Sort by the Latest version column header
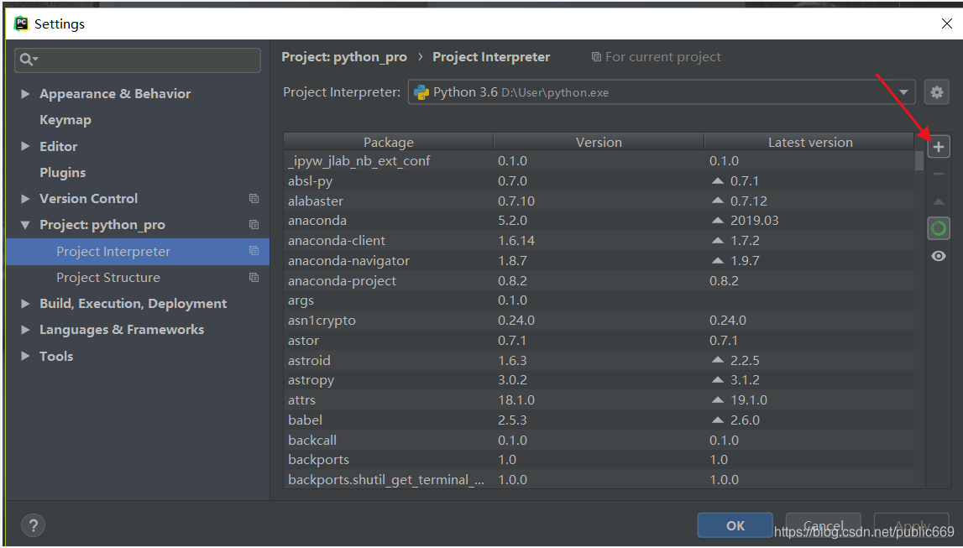963x548 pixels. [x=810, y=142]
